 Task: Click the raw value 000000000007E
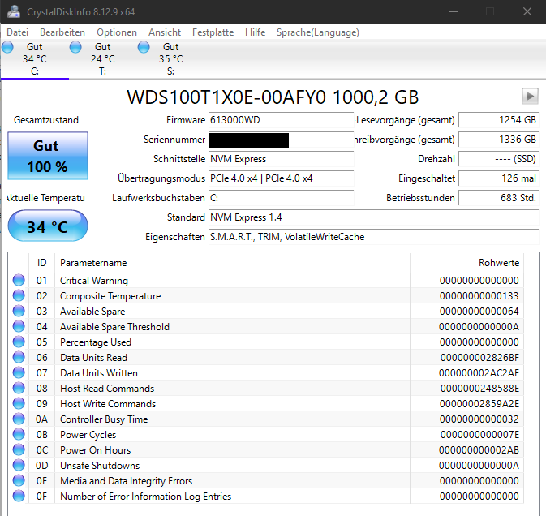[x=479, y=435]
